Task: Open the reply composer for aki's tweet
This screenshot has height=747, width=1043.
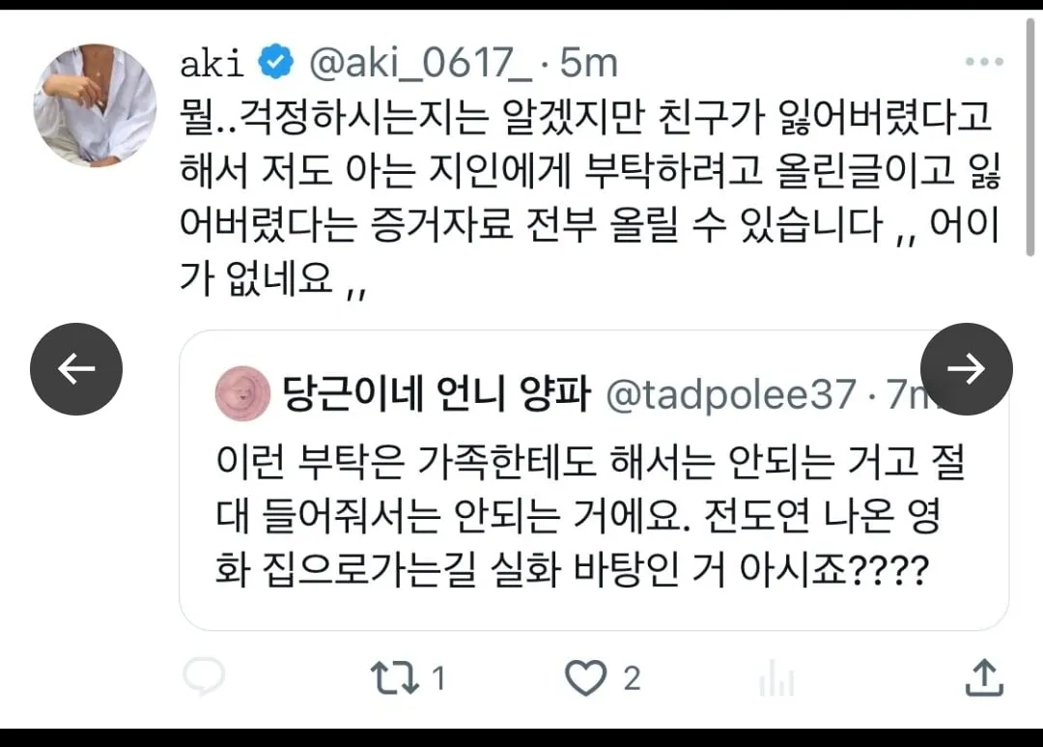Action: click(x=203, y=678)
